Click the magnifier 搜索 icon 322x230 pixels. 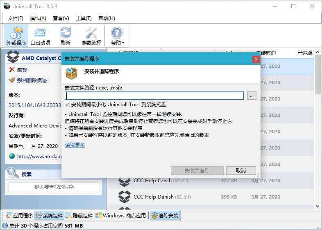pos(13,173)
